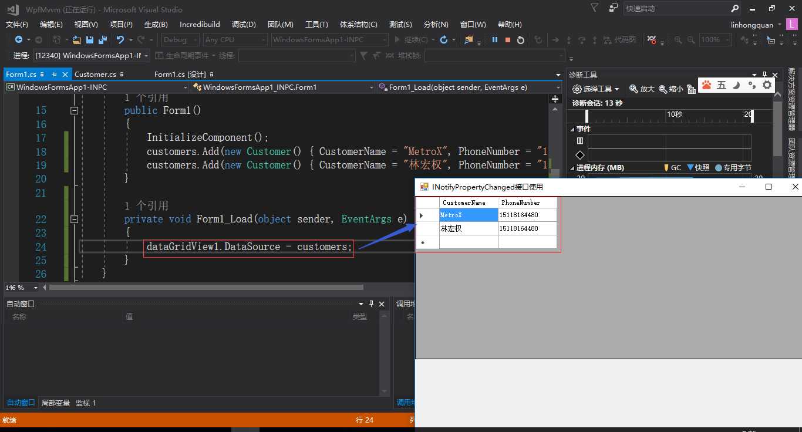Collapse the 事件 section in diagnostics
The image size is (802, 432).
[x=572, y=129]
